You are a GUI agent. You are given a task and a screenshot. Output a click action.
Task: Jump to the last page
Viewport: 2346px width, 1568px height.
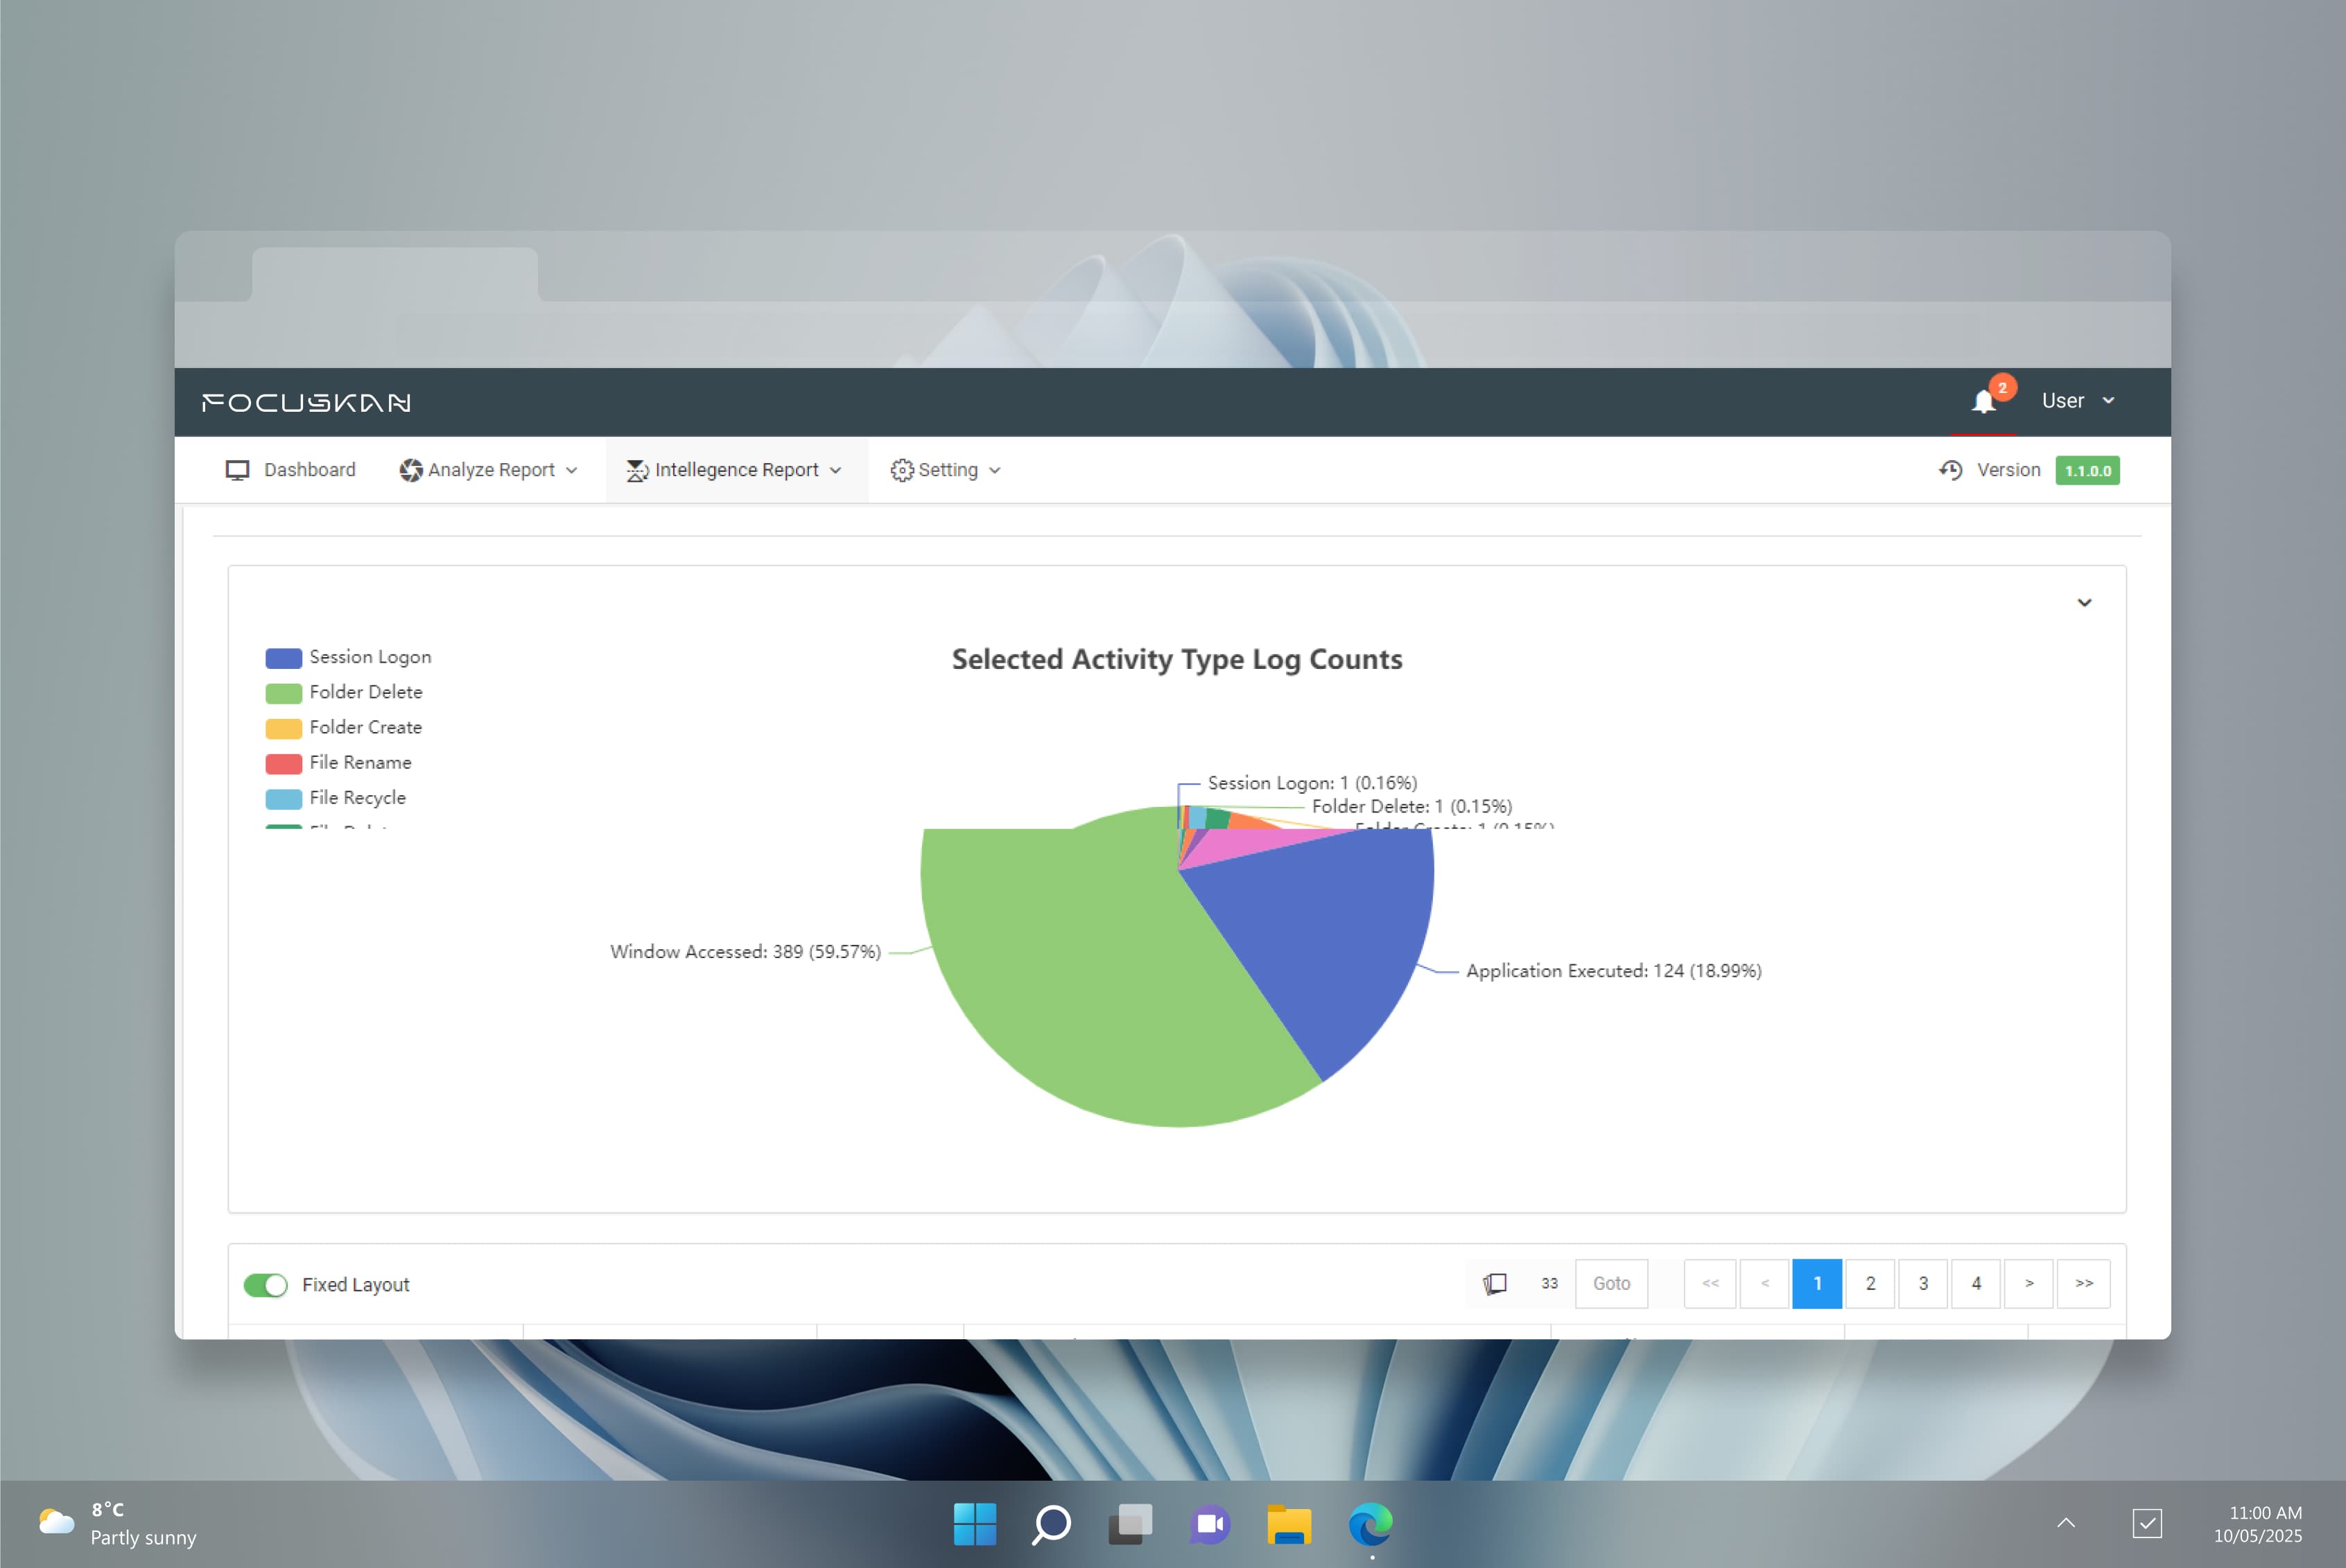pos(2084,1283)
